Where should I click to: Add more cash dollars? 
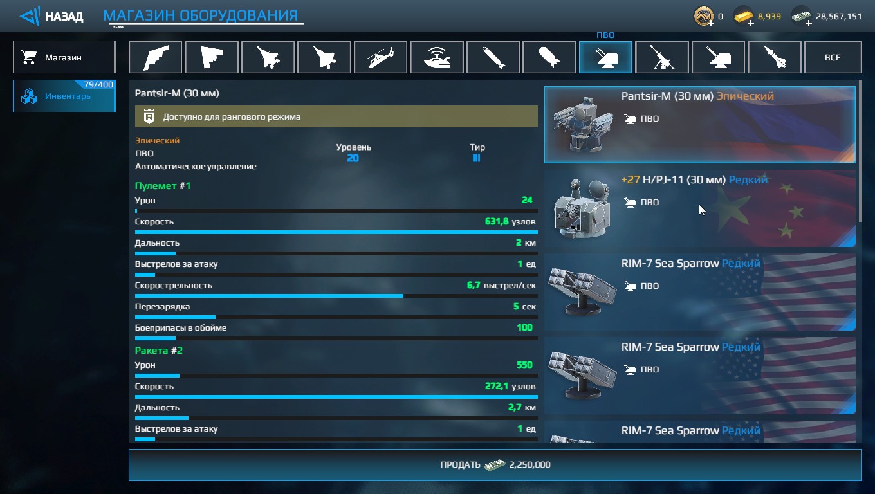point(809,23)
